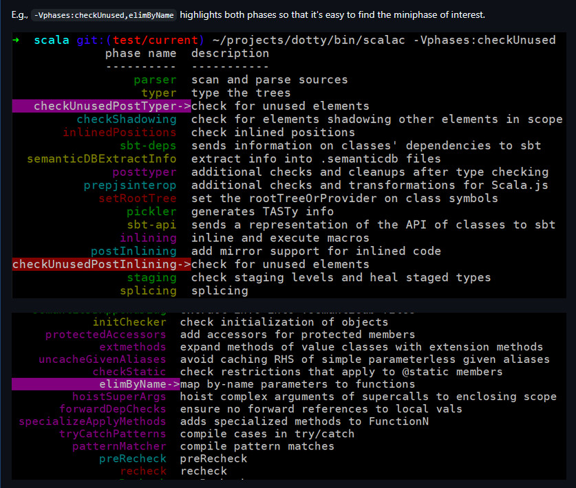576x488 pixels.
Task: Click the "scala" directory name in prompt
Action: tap(52, 41)
